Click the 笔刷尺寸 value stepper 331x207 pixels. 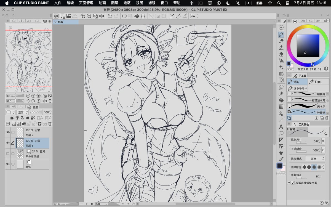tap(319, 141)
